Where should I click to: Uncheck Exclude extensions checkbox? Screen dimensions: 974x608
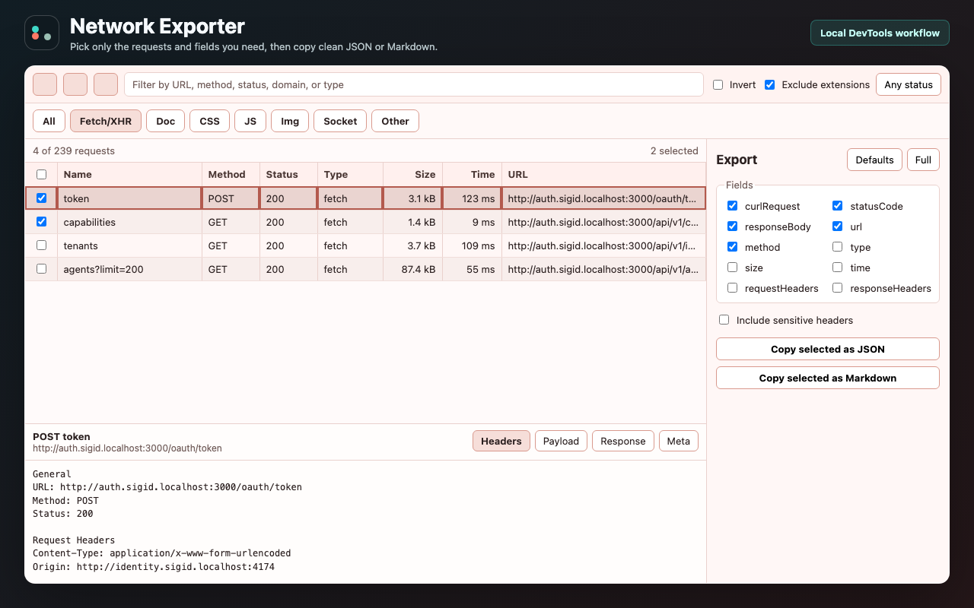click(769, 84)
